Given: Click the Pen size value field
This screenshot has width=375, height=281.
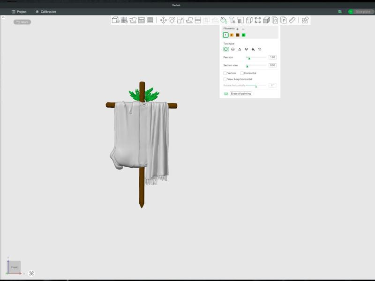Looking at the screenshot, I should (x=272, y=57).
